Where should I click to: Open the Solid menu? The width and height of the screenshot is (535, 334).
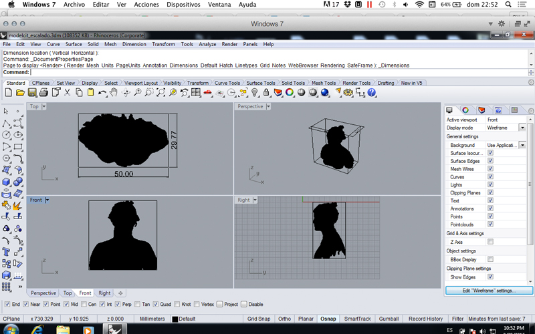(x=93, y=44)
